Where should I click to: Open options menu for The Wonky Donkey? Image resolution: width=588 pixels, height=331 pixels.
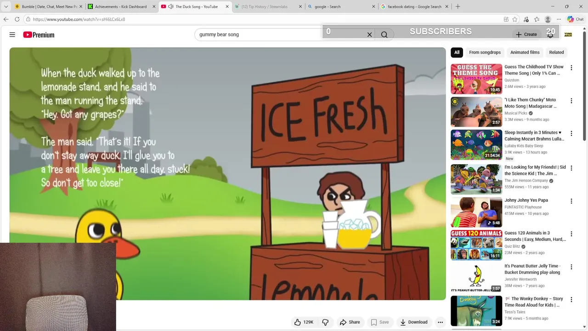coord(571,300)
